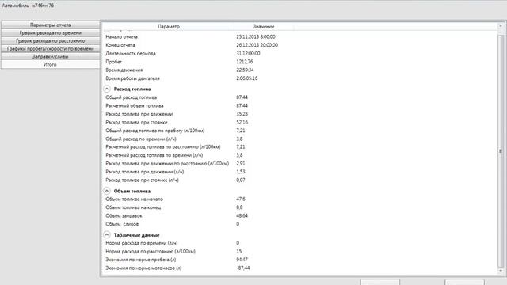Select the Объем заправок row
Viewport: 507px width, 285px height.
click(300, 216)
